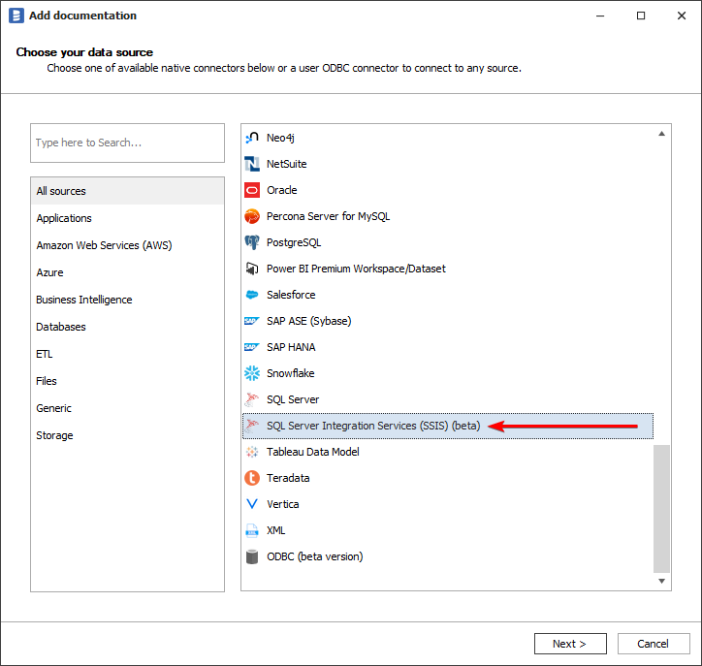702x666 pixels.
Task: Choose the Databases category filter
Action: click(61, 327)
